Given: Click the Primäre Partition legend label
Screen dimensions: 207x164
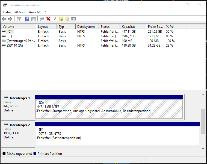Looking at the screenshot, I should click(x=50, y=154).
